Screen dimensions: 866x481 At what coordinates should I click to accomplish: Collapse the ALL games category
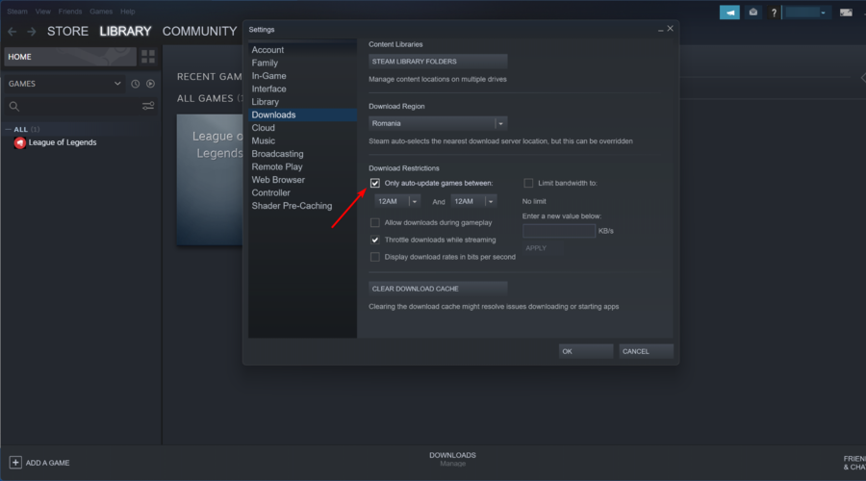pyautogui.click(x=9, y=129)
